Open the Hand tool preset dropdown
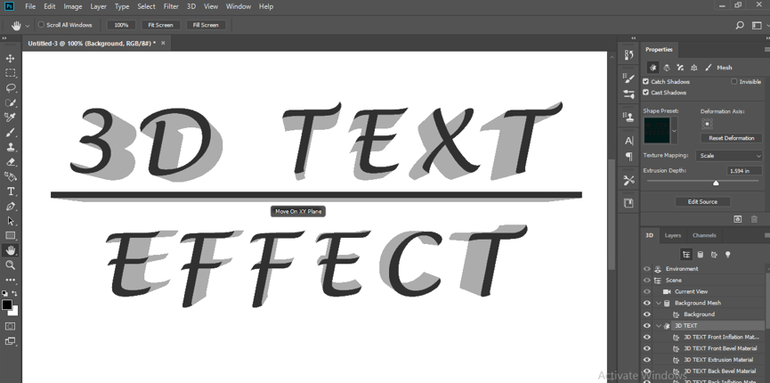Image resolution: width=770 pixels, height=383 pixels. [x=28, y=25]
